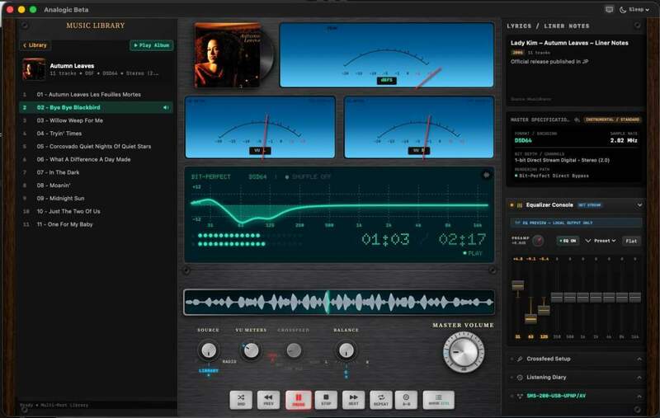Image resolution: width=660 pixels, height=418 pixels.
Task: Click the A-B loop button
Action: (x=406, y=400)
